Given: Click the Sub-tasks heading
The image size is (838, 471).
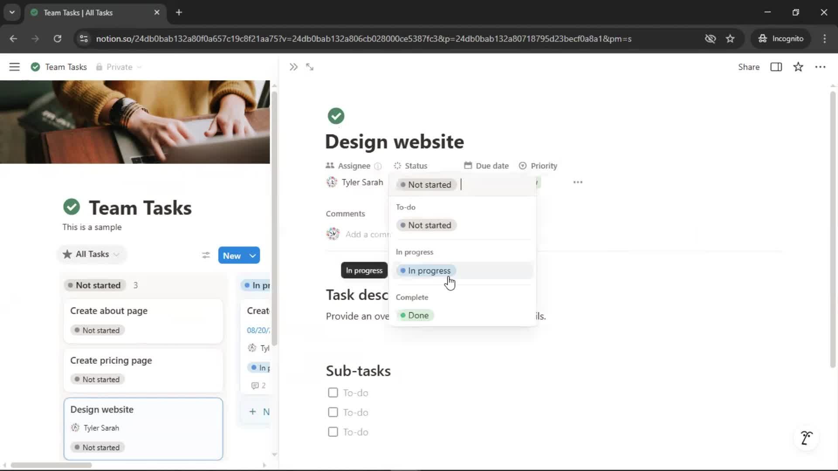Looking at the screenshot, I should click(358, 371).
